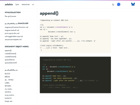Open the blue chat bubble icon
This screenshot has width=140, height=105.
tap(119, 4)
